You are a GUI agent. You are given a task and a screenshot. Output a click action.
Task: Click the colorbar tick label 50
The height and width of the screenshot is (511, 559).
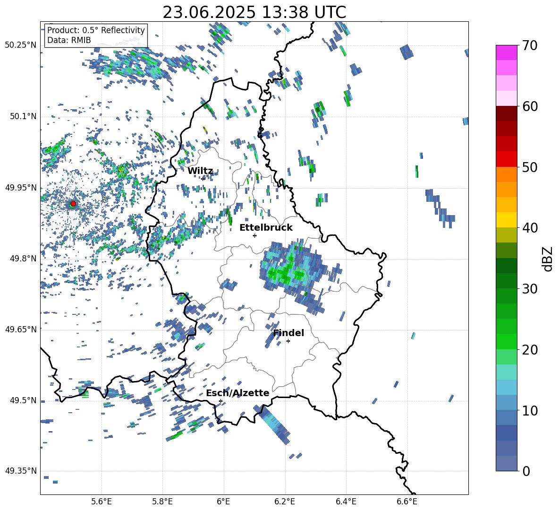530,167
